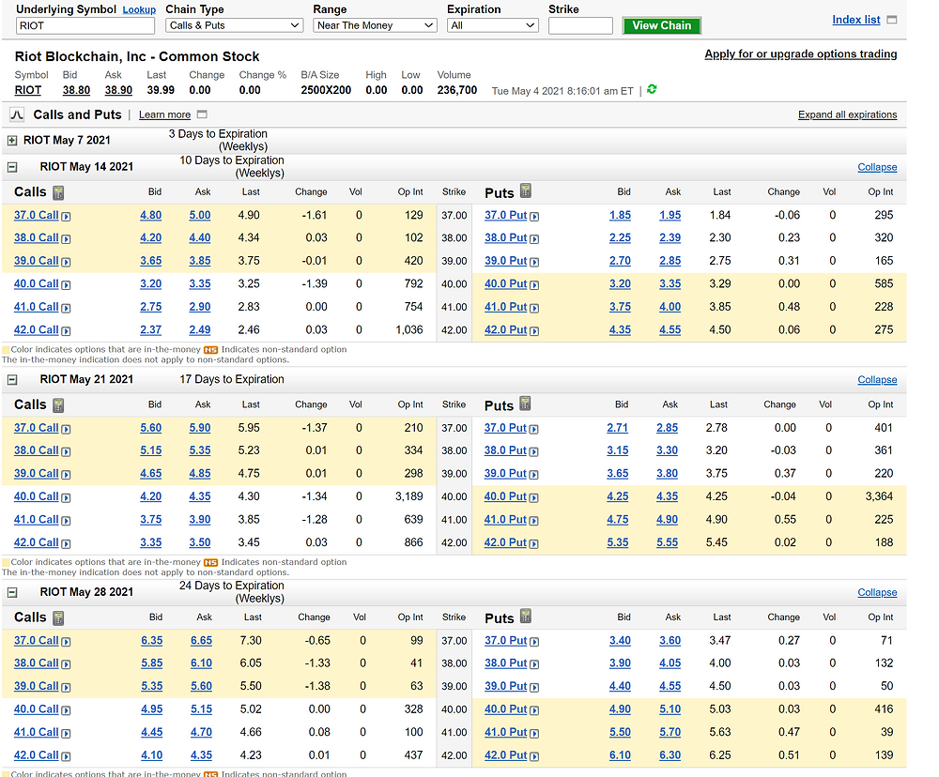
Task: Collapse RIOT May 21 2021 using minus box
Action: click(12, 379)
